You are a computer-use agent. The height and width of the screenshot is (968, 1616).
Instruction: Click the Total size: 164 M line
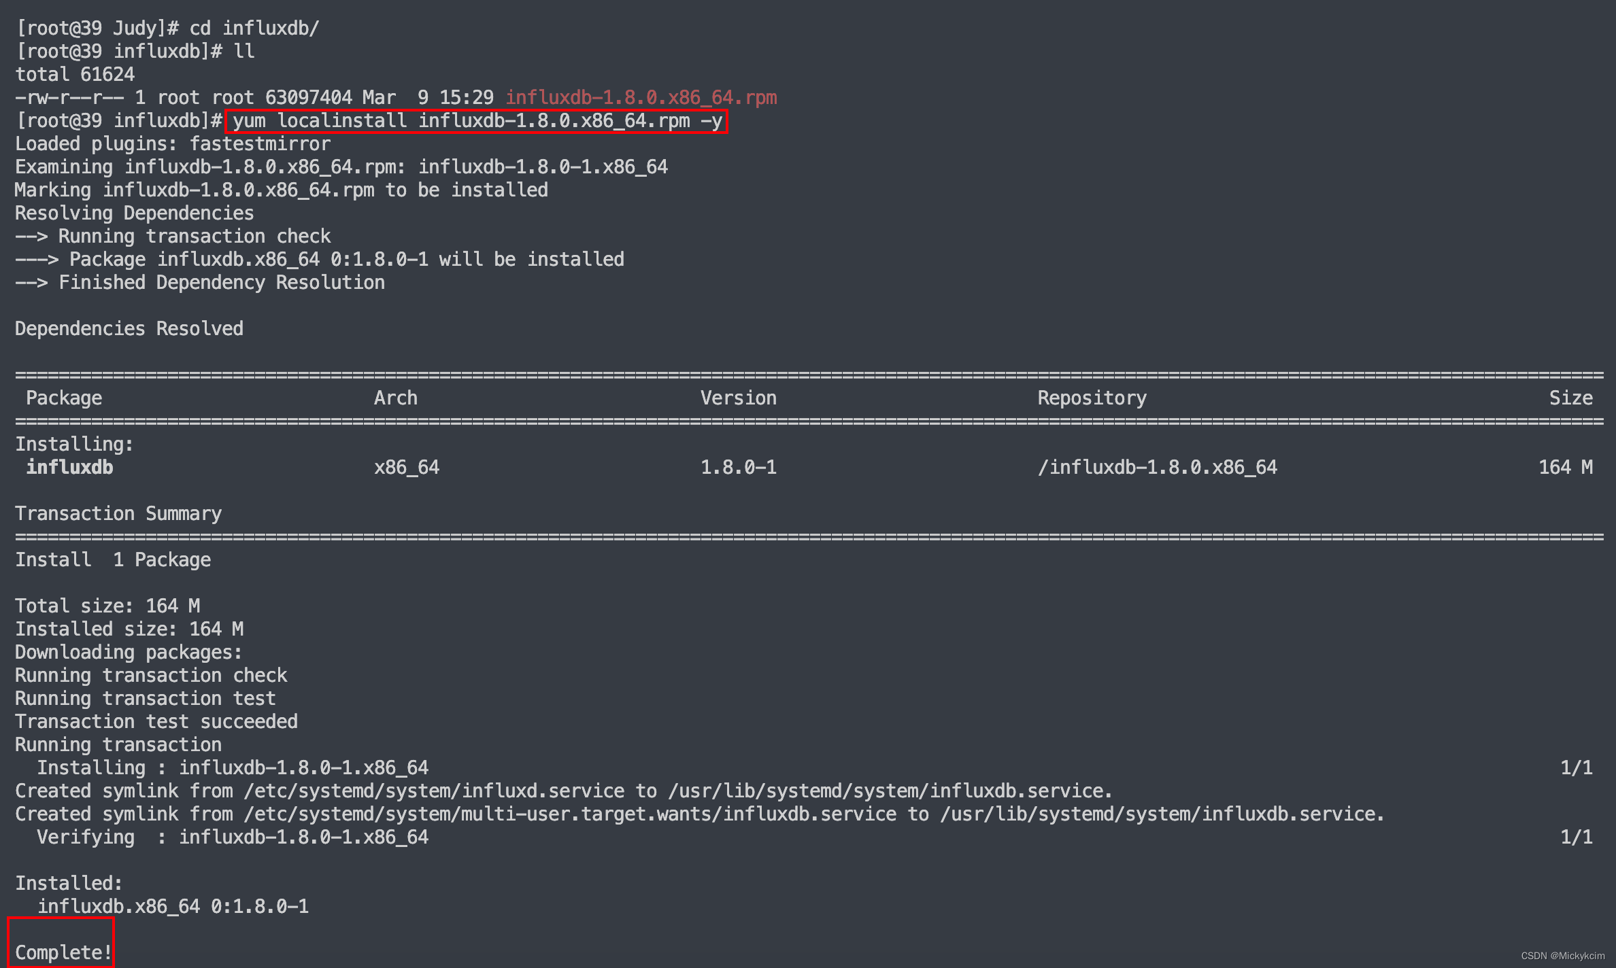[107, 605]
